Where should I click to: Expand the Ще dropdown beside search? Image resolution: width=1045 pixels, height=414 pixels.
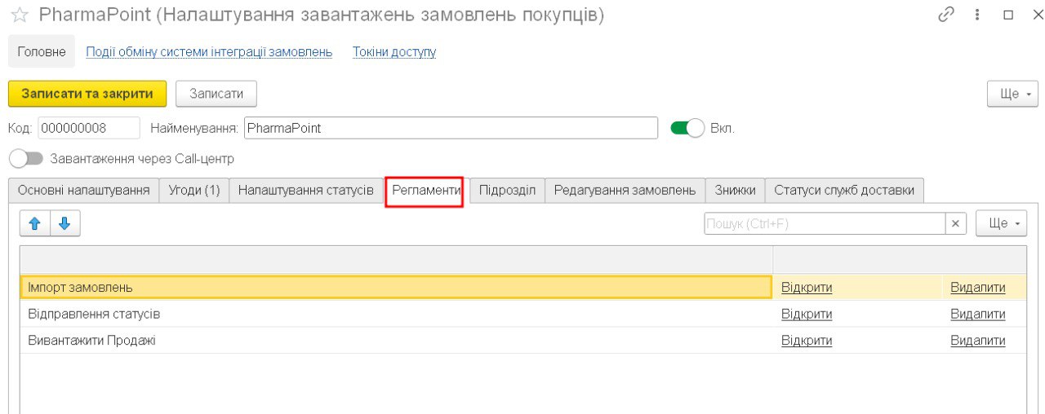1001,223
